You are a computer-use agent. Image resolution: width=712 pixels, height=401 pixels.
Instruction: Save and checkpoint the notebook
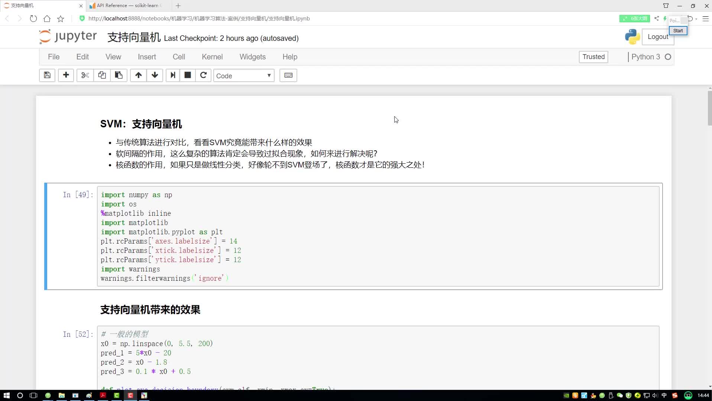pos(47,75)
